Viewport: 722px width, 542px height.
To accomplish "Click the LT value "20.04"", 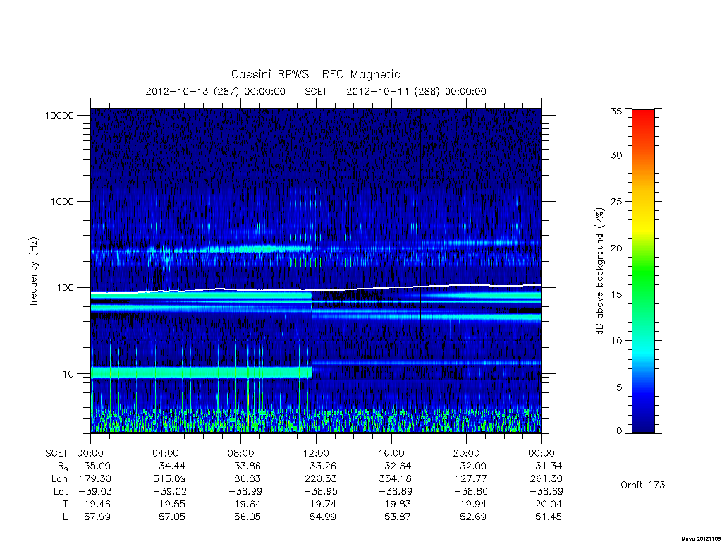I will click(x=549, y=504).
